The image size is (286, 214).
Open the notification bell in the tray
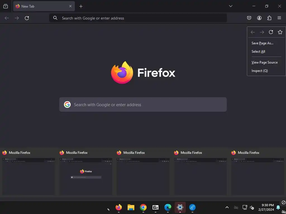[x=278, y=207]
